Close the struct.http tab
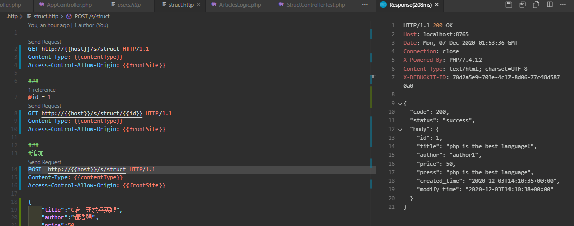 198,5
